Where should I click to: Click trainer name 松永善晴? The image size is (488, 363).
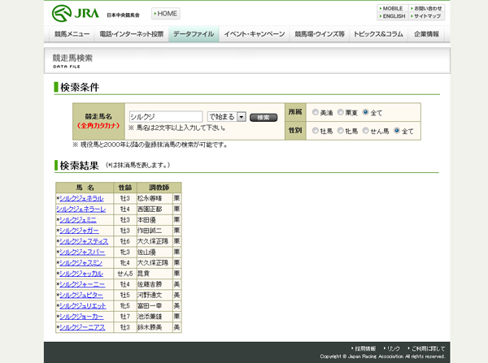coord(150,198)
